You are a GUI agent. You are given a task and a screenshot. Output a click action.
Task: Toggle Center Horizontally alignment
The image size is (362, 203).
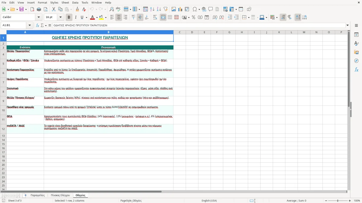(119, 17)
